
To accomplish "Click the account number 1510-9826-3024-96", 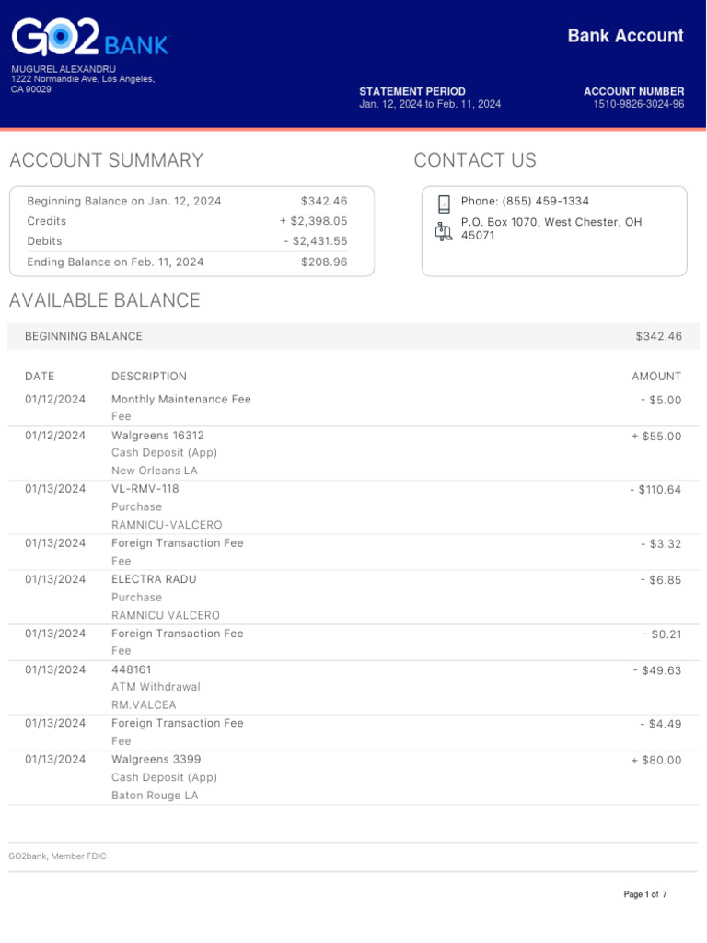I will 638,105.
